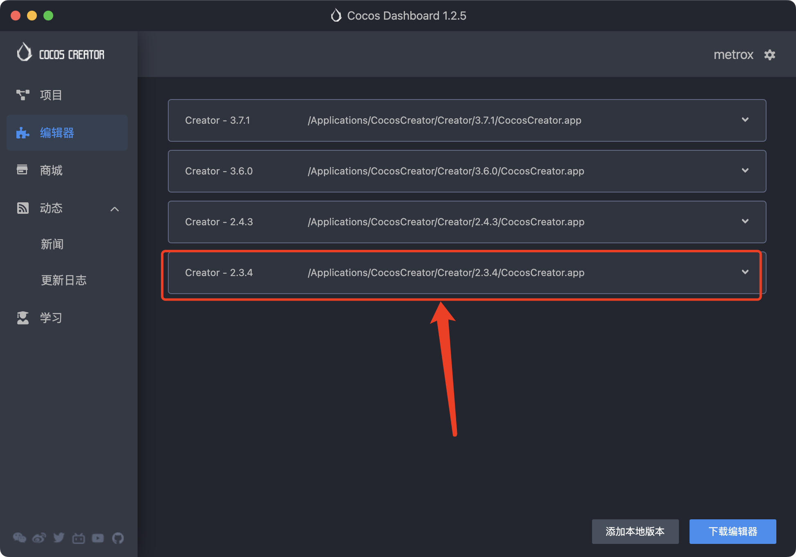Click the 3.6.0 CocosCreator.app path
796x557 pixels.
click(x=446, y=171)
